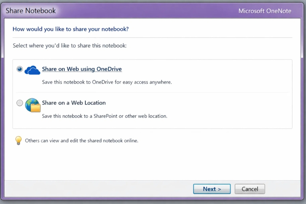
Task: Click the Share Notebook title text
Action: coord(30,11)
